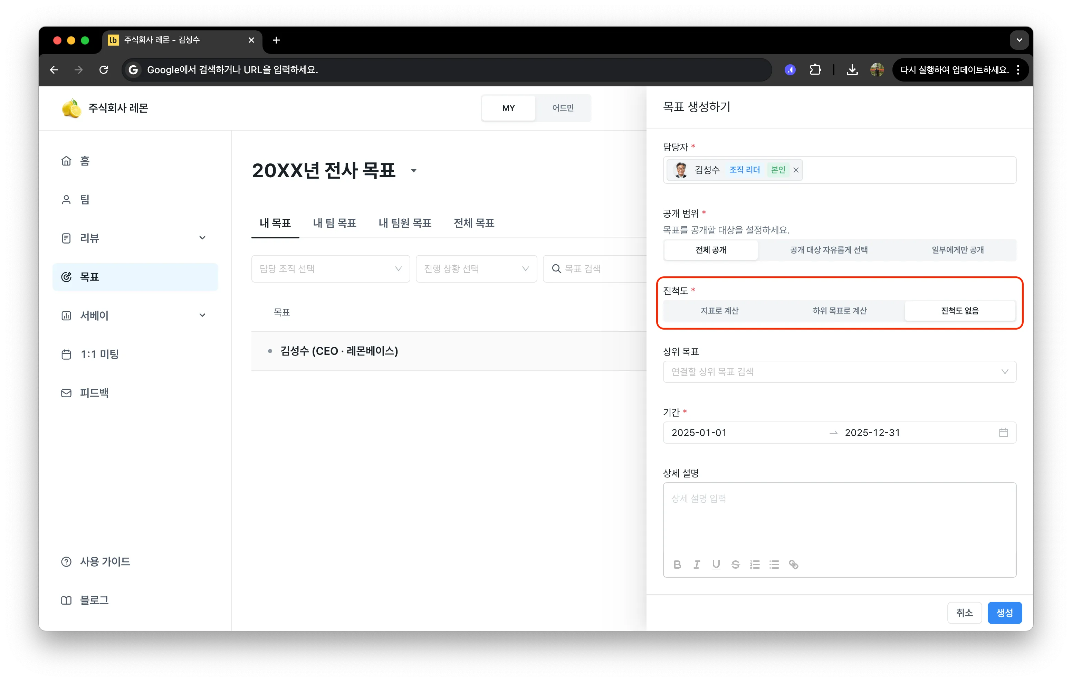Image resolution: width=1072 pixels, height=682 pixels.
Task: Open the browser tab list dropdown
Action: [x=1019, y=40]
